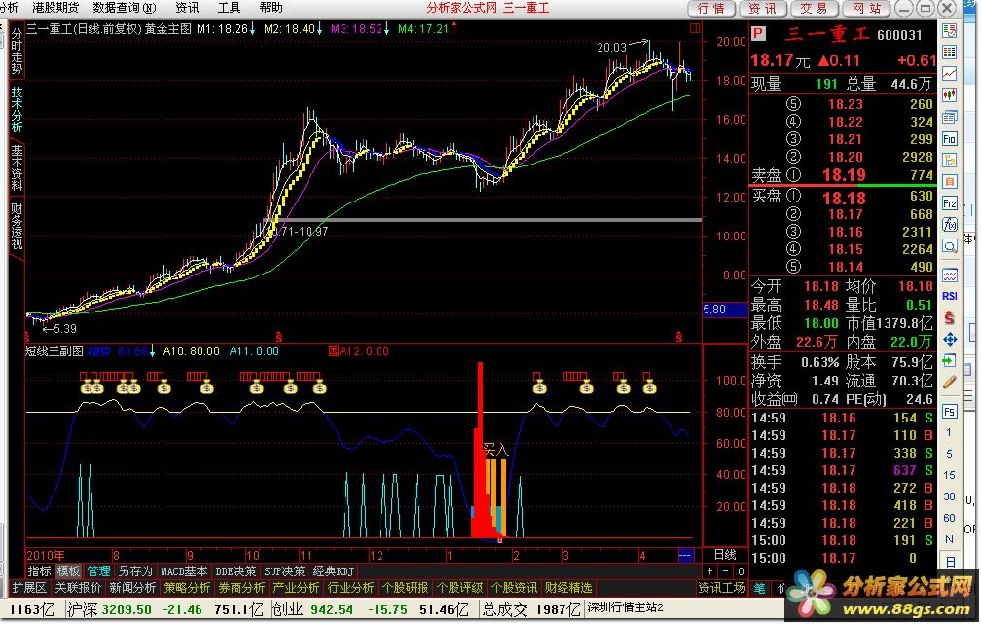Open the 关联报价 tab
981x624 pixels.
click(78, 588)
